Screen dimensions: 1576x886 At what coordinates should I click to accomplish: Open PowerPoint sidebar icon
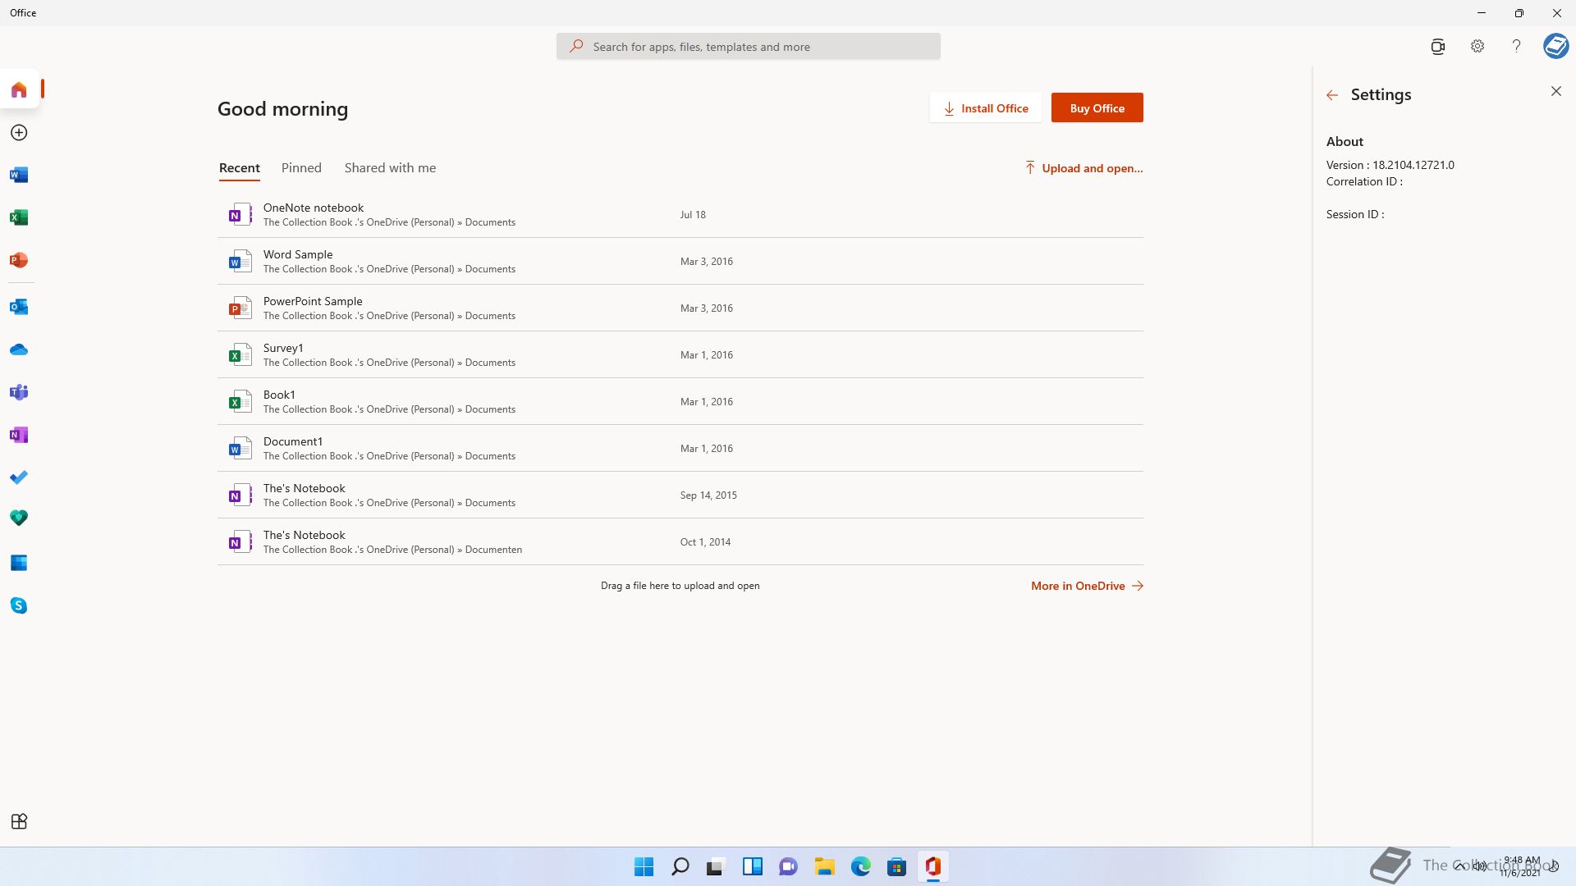point(19,260)
